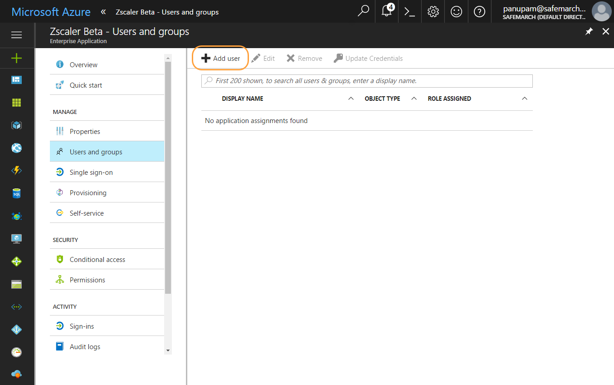This screenshot has height=385, width=614.
Task: Open Azure Cloud Shell from the top bar
Action: coord(409,11)
